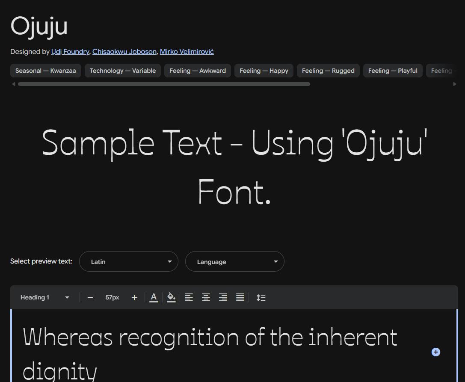
Task: Open the Latin preview text dropdown
Action: click(x=129, y=261)
